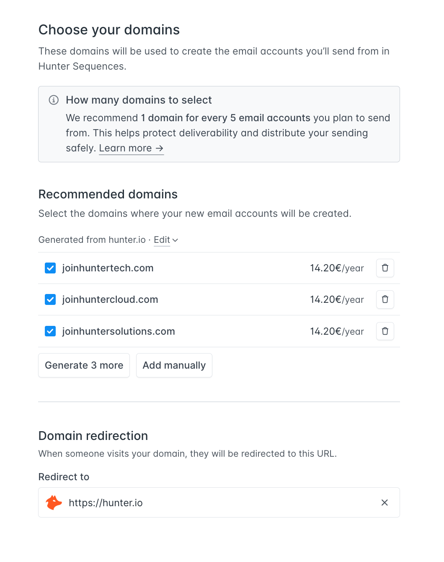Click the info icon in the recommendation box
The image size is (444, 562).
(54, 100)
